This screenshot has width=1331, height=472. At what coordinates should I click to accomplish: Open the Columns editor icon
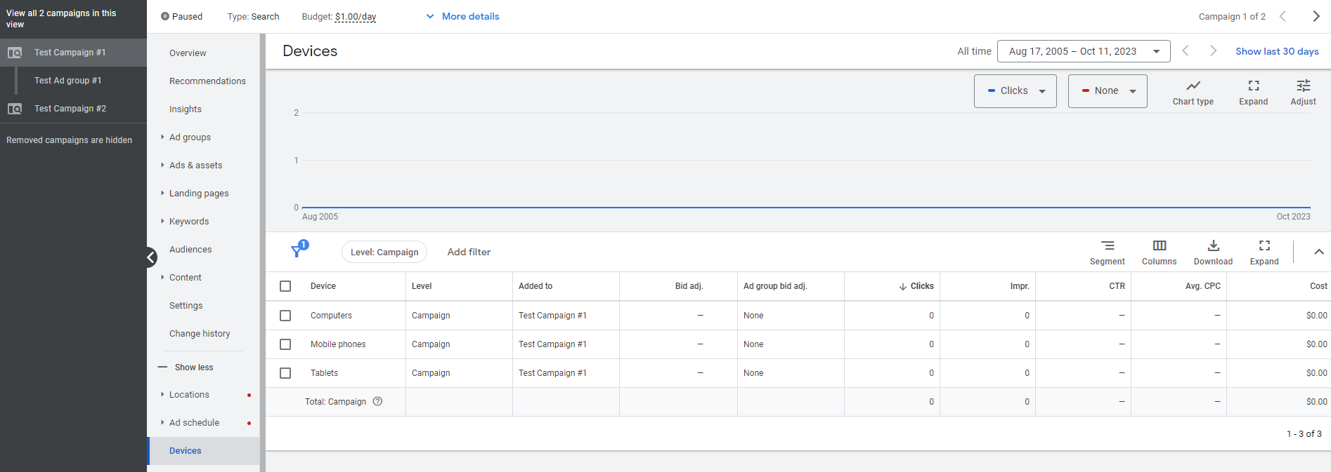click(x=1160, y=245)
